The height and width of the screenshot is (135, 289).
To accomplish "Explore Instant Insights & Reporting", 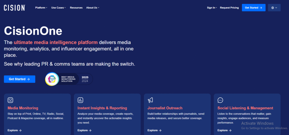I will tap(84, 130).
